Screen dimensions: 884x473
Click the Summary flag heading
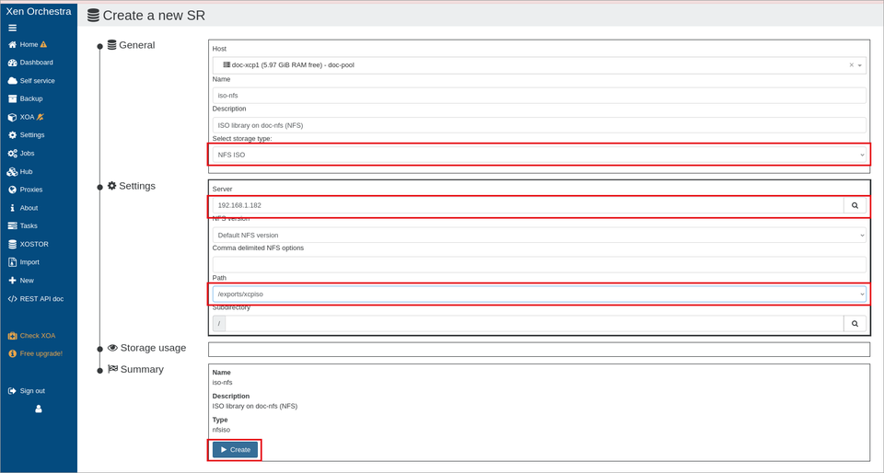[x=135, y=369]
